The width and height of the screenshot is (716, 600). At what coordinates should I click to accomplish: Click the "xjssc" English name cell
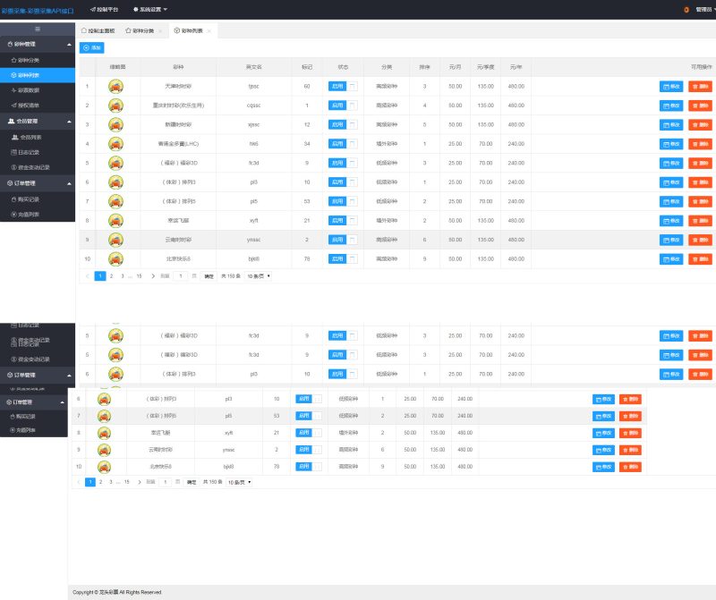click(254, 124)
